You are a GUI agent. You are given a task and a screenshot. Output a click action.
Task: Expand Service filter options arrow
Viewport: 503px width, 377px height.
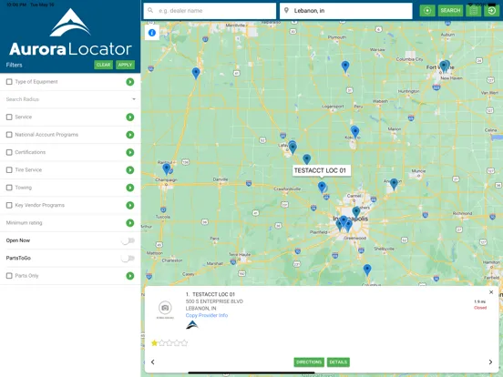[130, 117]
